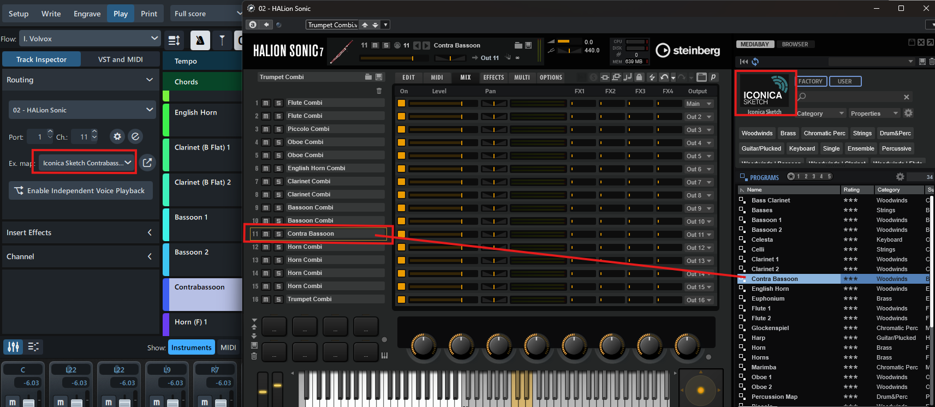Open the mixer icon at bottom left
The image size is (935, 407).
coord(14,346)
